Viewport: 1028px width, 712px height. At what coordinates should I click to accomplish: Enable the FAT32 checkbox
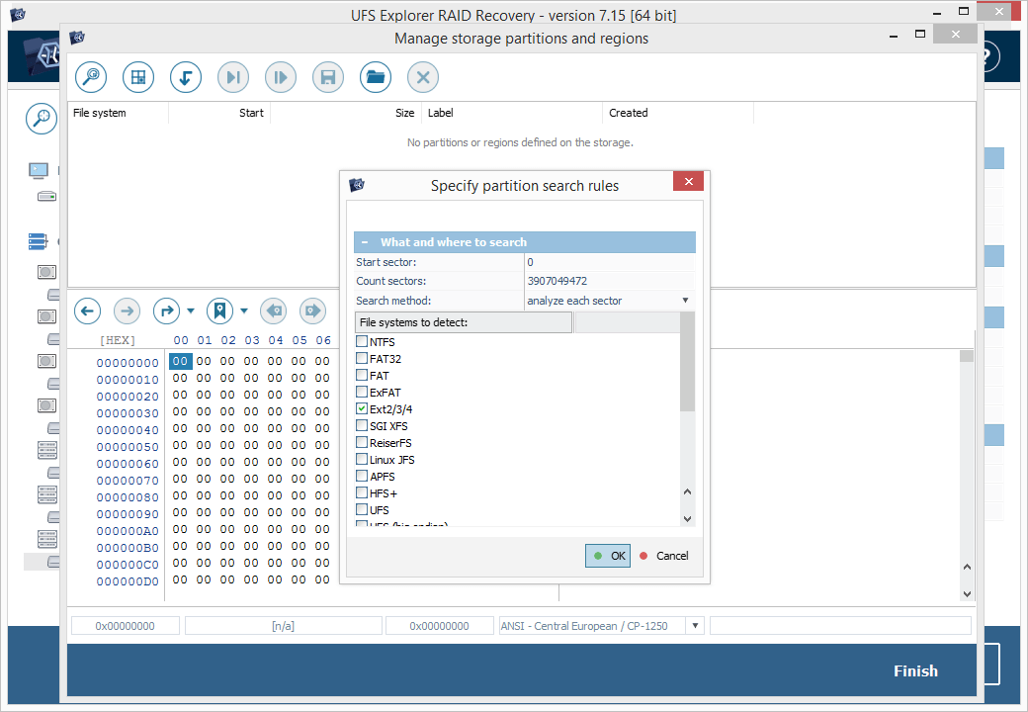tap(362, 358)
